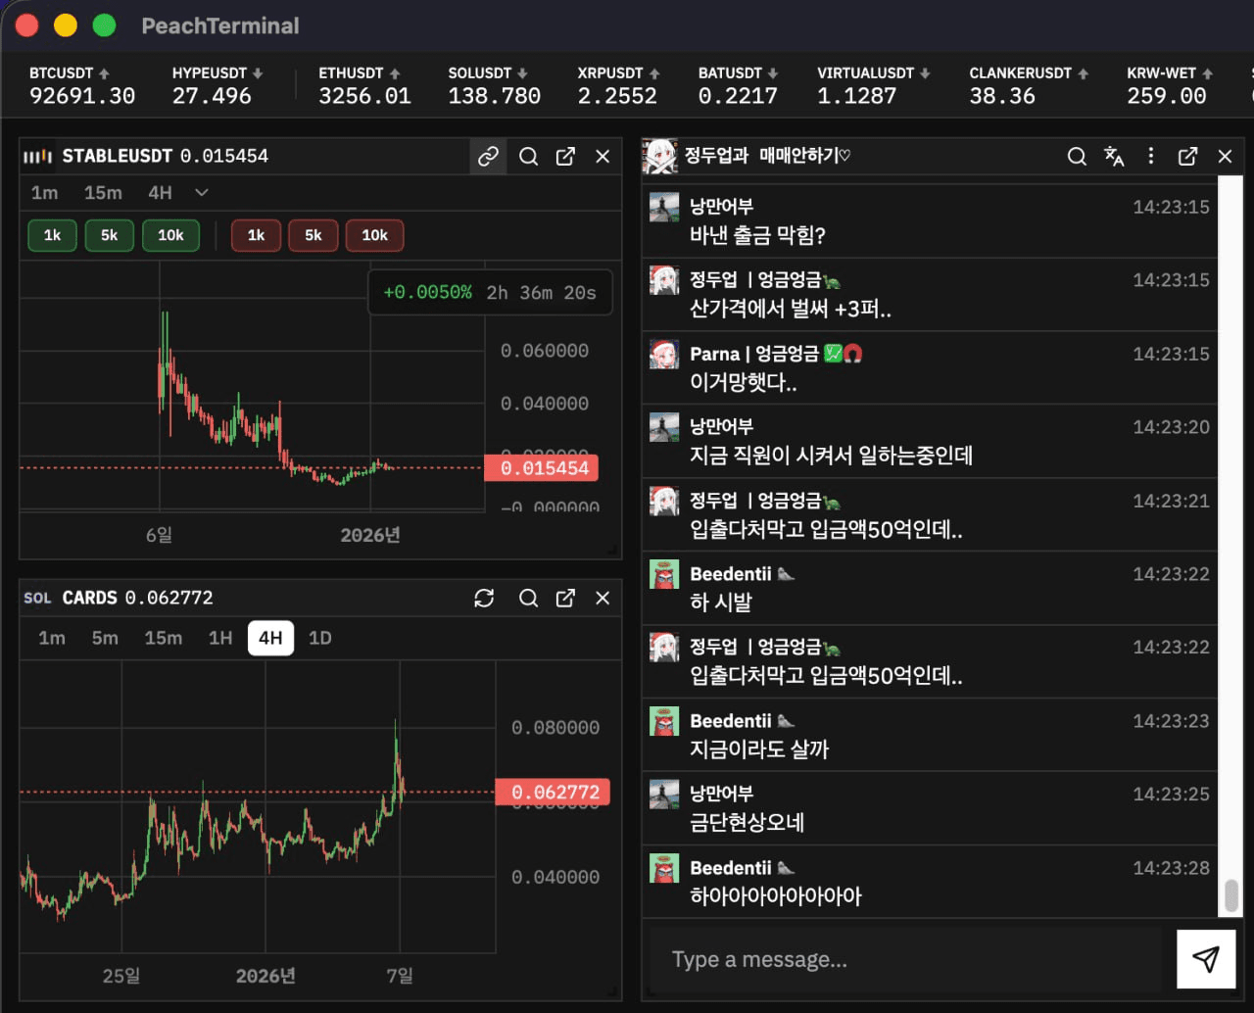Click the search icon in the chat panel
The width and height of the screenshot is (1254, 1013).
1077,156
